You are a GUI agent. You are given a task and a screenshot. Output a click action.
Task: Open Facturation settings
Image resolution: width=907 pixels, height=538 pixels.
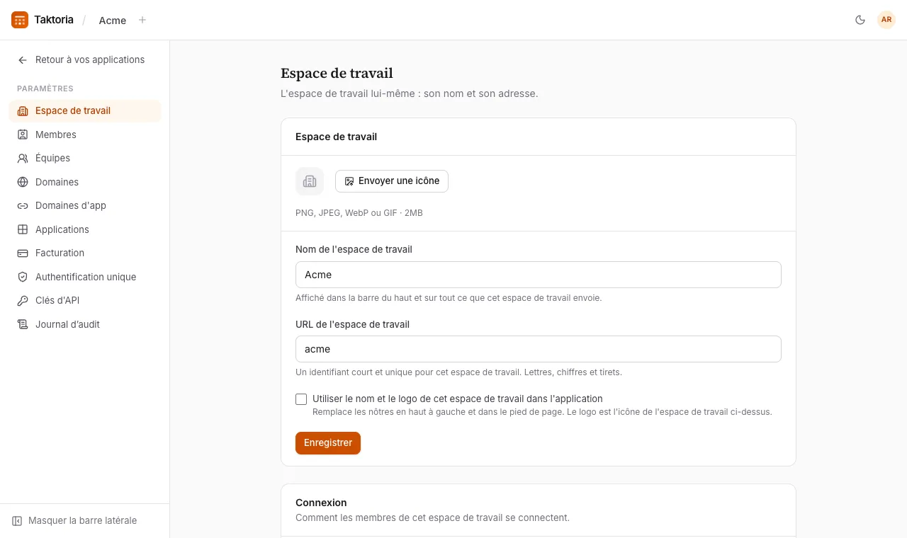click(x=85, y=253)
